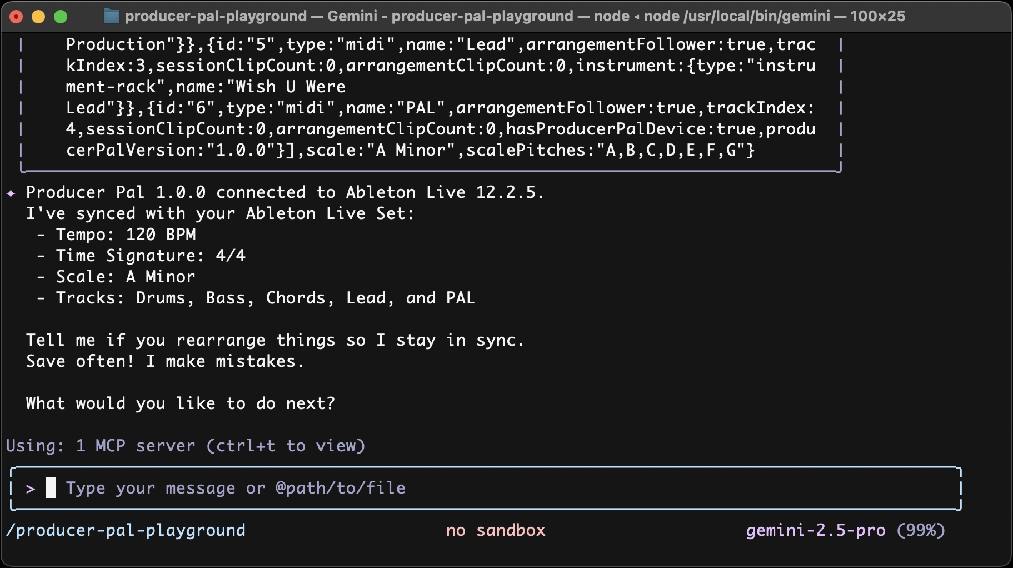Click the red close traffic light button
This screenshot has height=568, width=1013.
(x=17, y=17)
